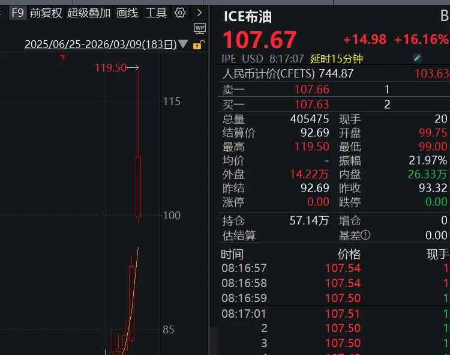The height and width of the screenshot is (355, 450).
Task: Click the 延时15分钟 delay notice
Action: [337, 59]
